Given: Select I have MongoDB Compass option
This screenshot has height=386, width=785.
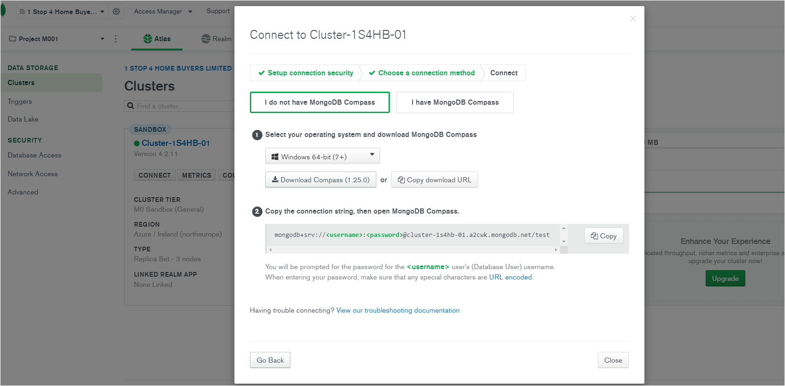Looking at the screenshot, I should 455,102.
